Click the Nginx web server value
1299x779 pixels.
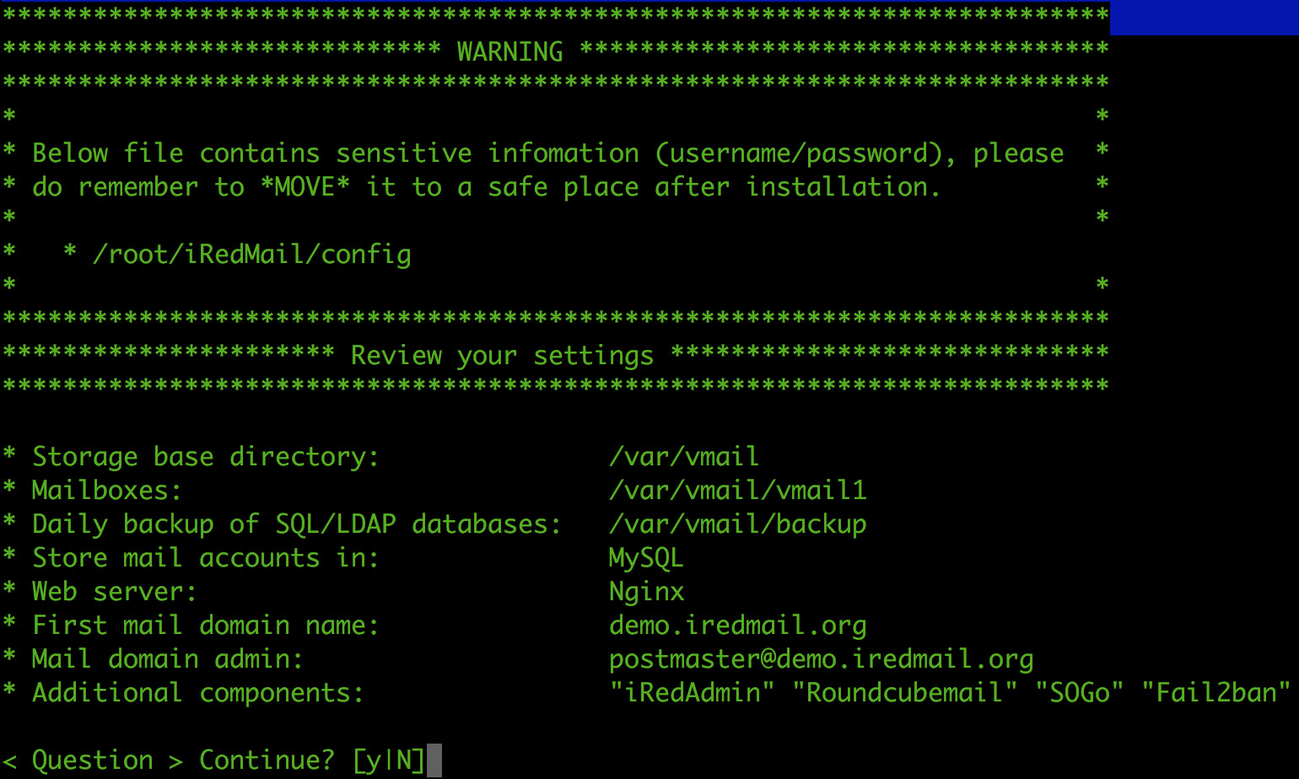pyautogui.click(x=646, y=592)
